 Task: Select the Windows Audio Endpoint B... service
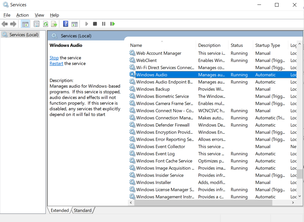[x=213, y=82]
